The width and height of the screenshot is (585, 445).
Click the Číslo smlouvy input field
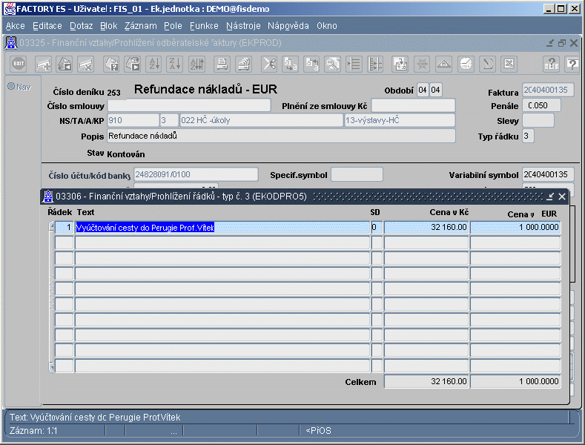click(x=189, y=105)
